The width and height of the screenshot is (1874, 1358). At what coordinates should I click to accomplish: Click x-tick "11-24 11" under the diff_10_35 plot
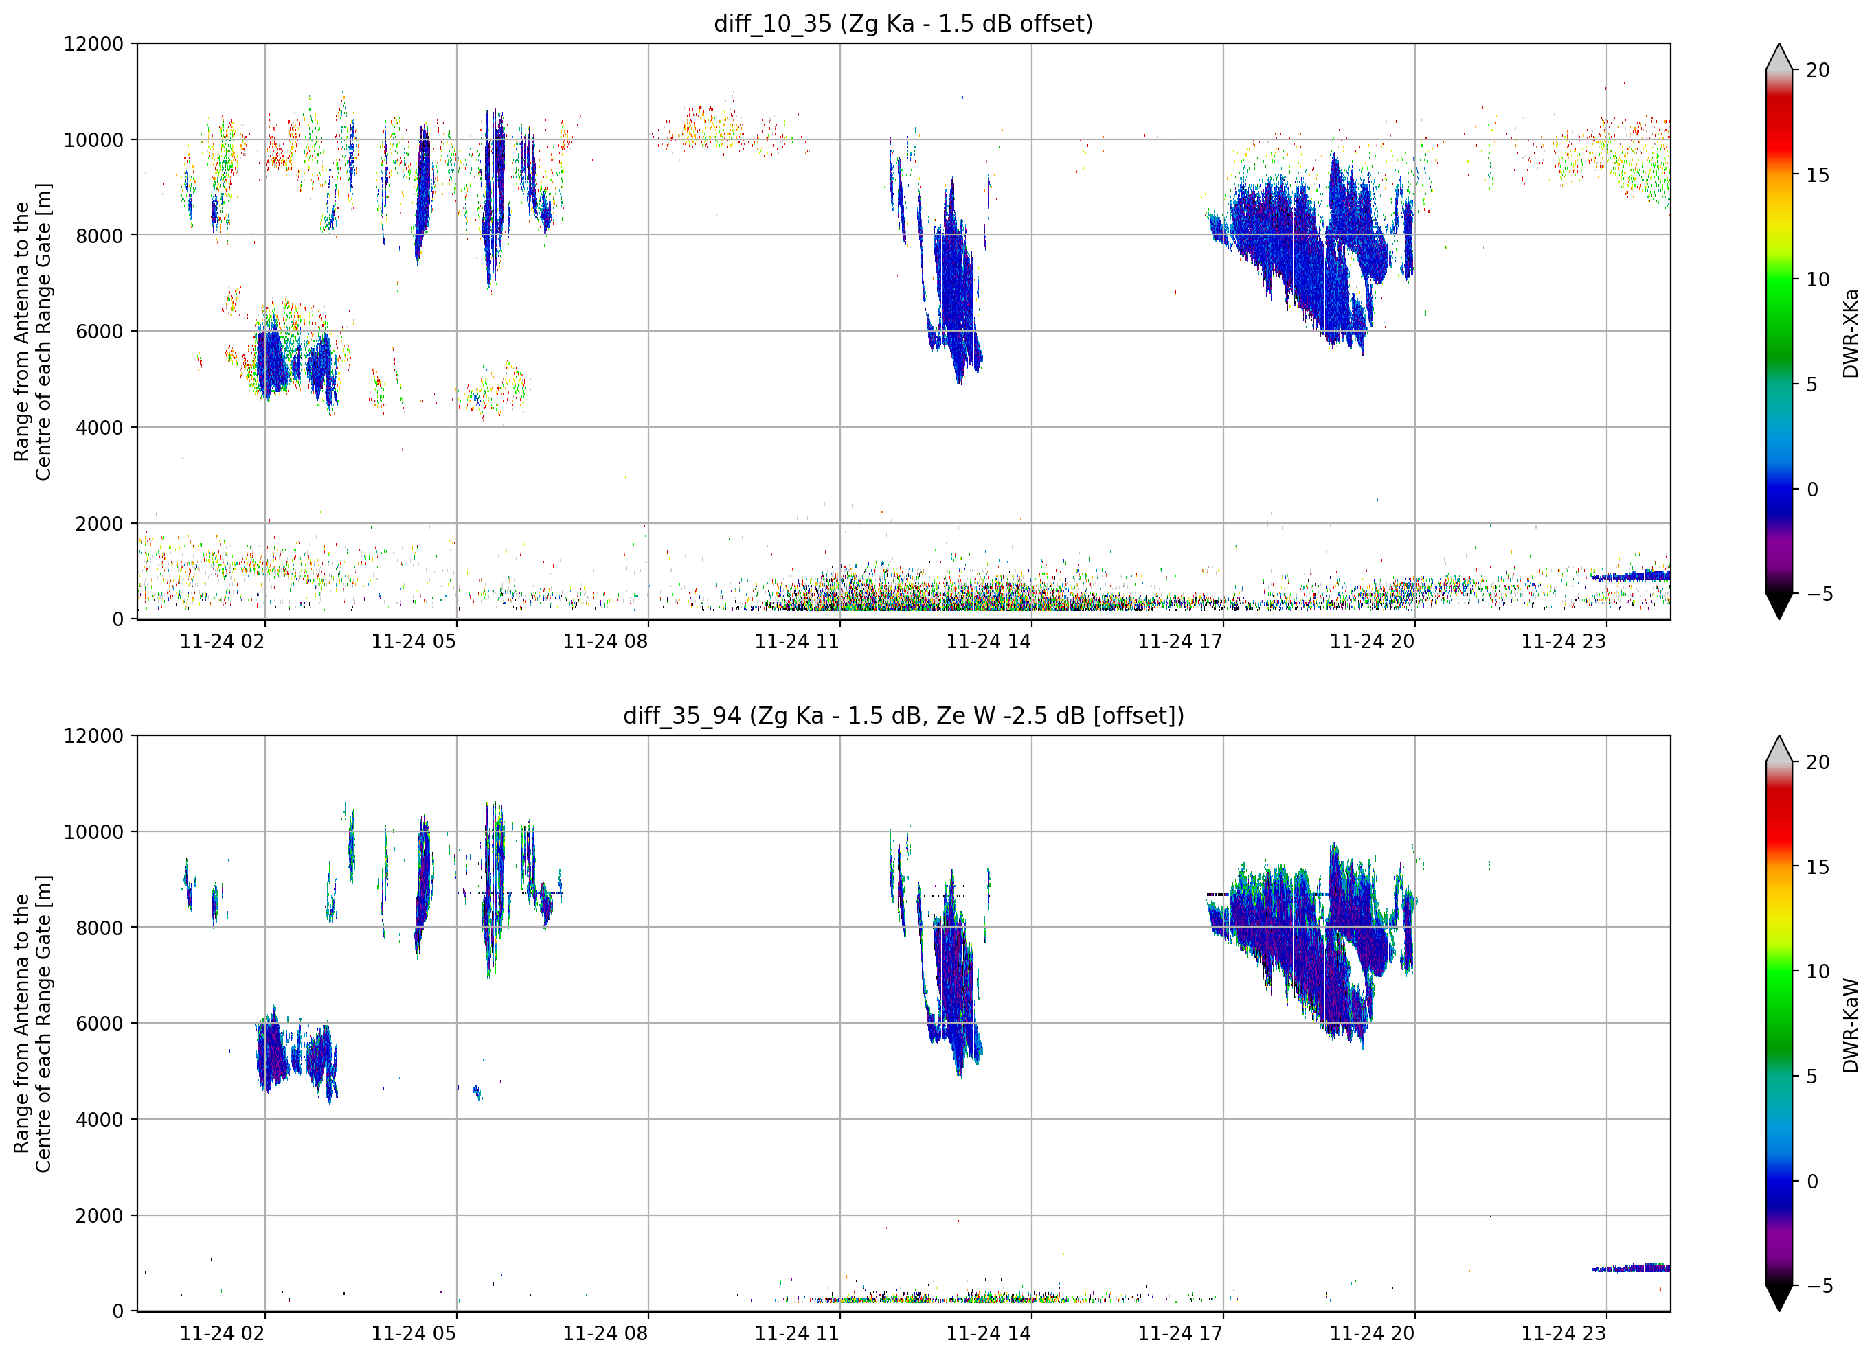pyautogui.click(x=798, y=642)
